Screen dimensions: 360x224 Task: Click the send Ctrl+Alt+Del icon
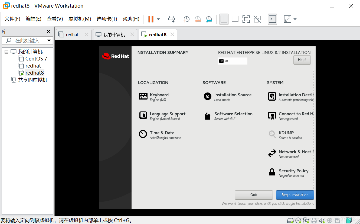click(x=172, y=19)
